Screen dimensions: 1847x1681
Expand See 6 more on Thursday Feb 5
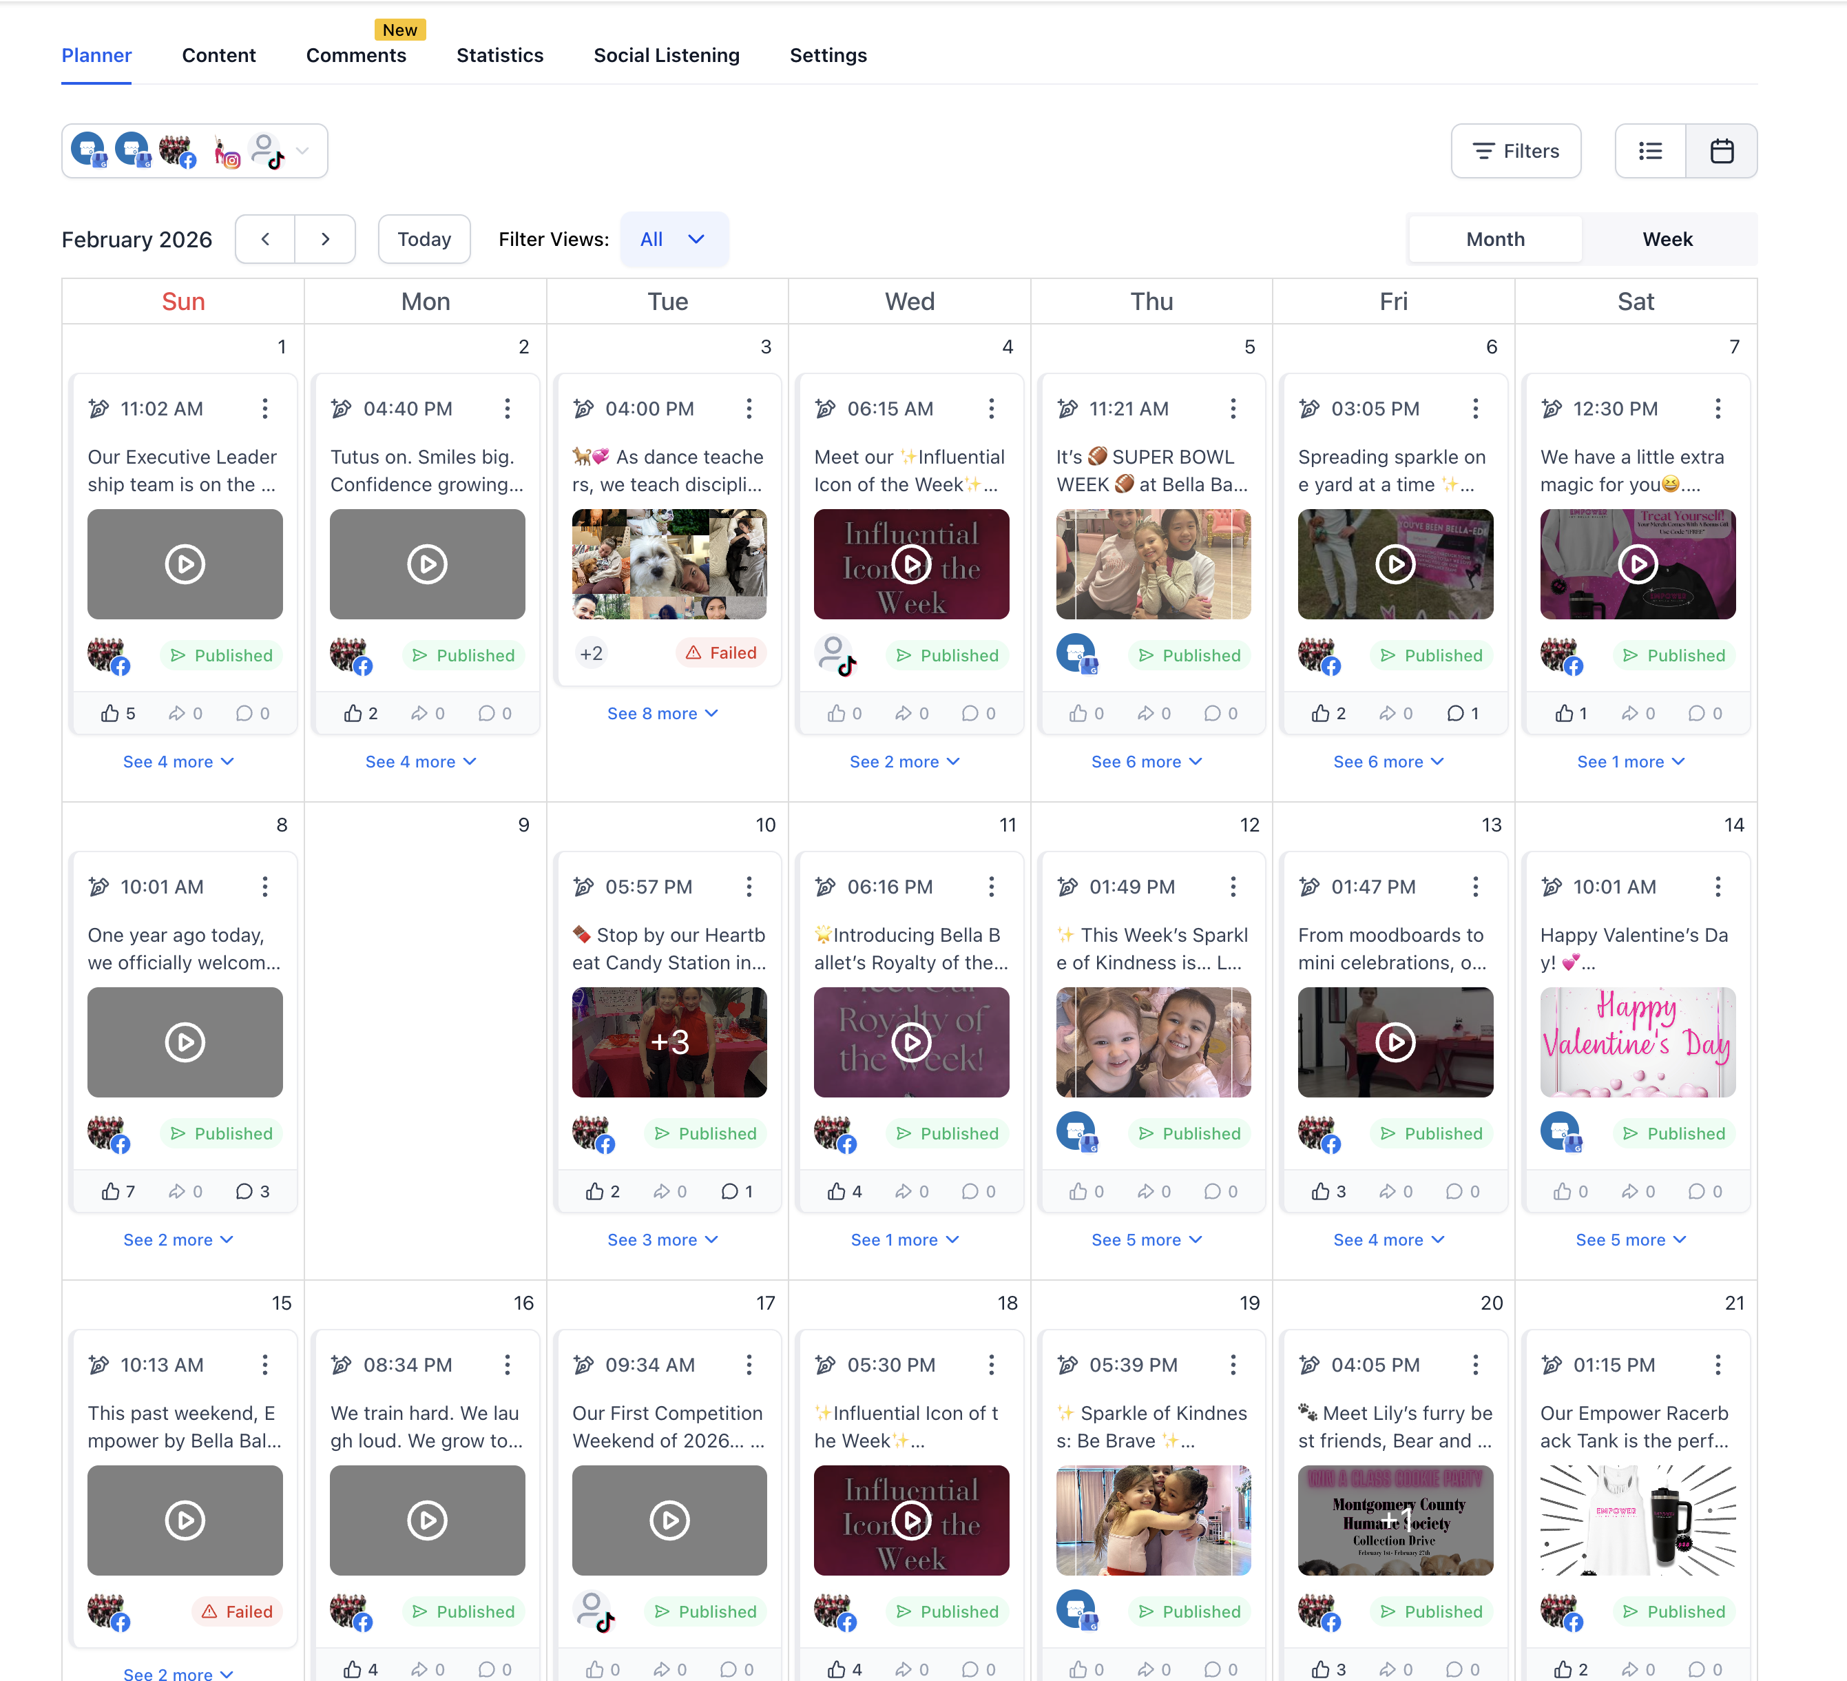1146,762
